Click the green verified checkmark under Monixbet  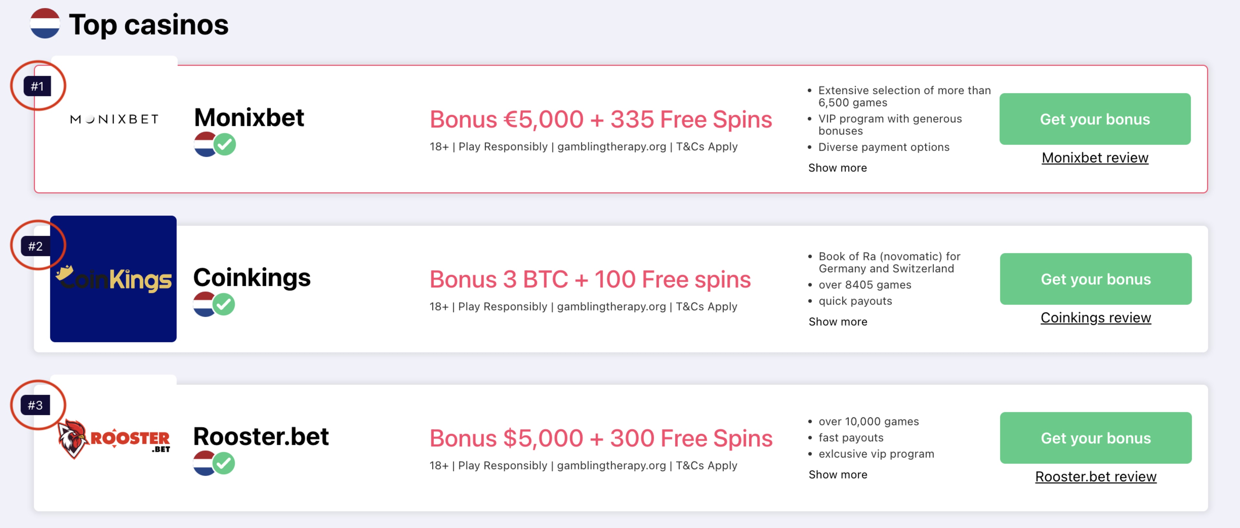click(x=225, y=144)
